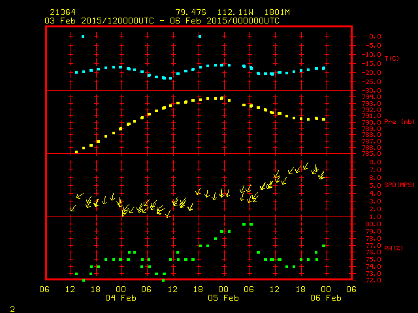Click the 06 Feb date marker
418x313 pixels.
click(325, 297)
